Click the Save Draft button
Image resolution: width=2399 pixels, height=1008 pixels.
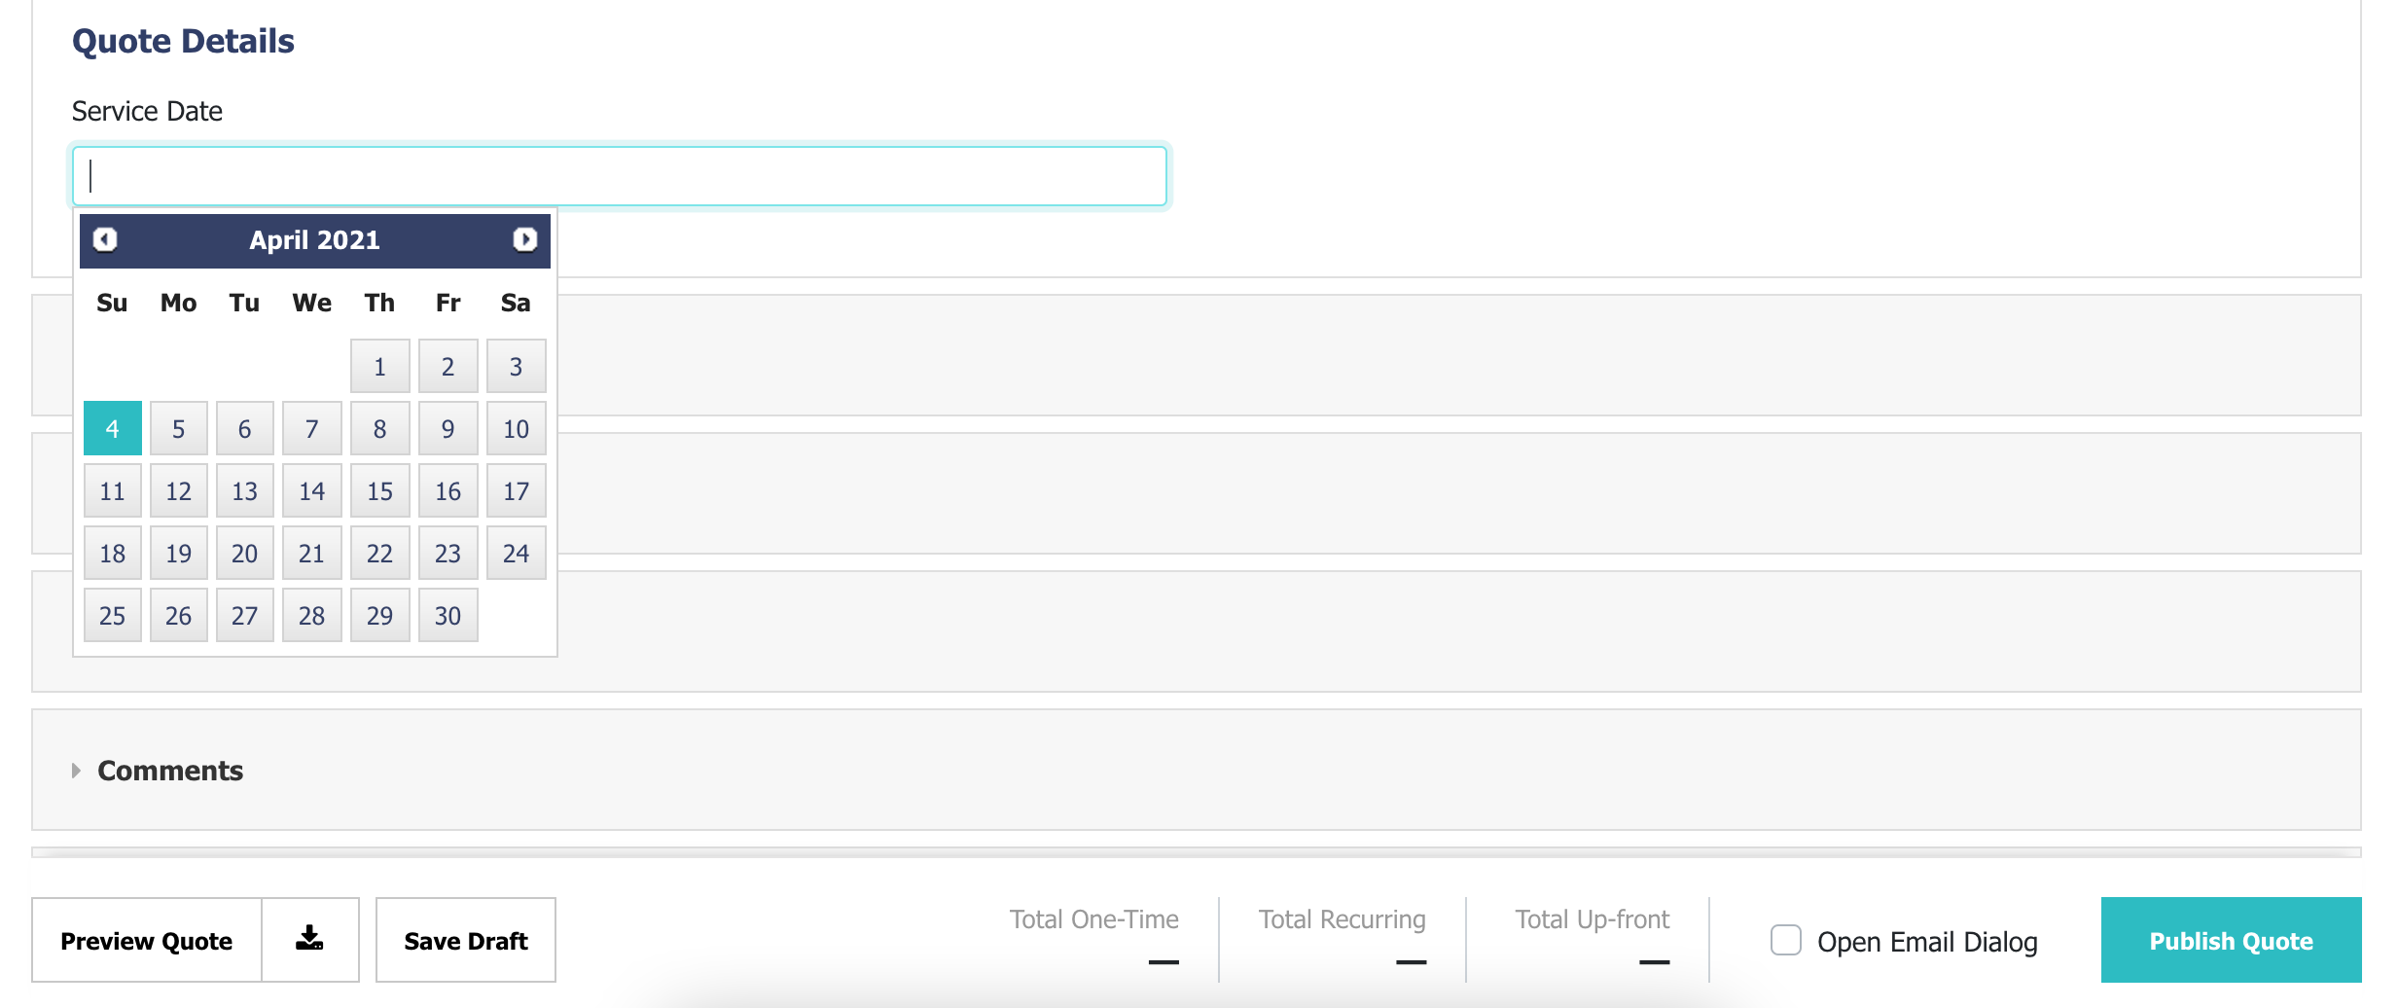coord(465,941)
